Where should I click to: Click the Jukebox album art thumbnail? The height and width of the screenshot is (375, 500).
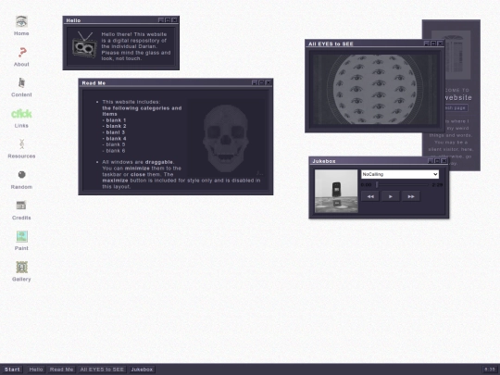336,191
